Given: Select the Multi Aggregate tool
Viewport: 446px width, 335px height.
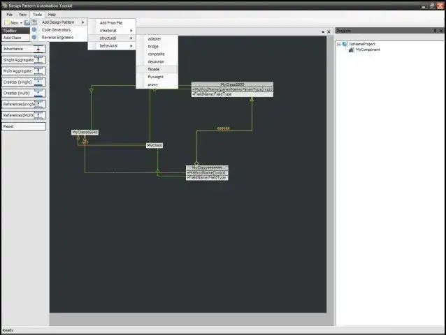Looking at the screenshot, I should coord(24,71).
